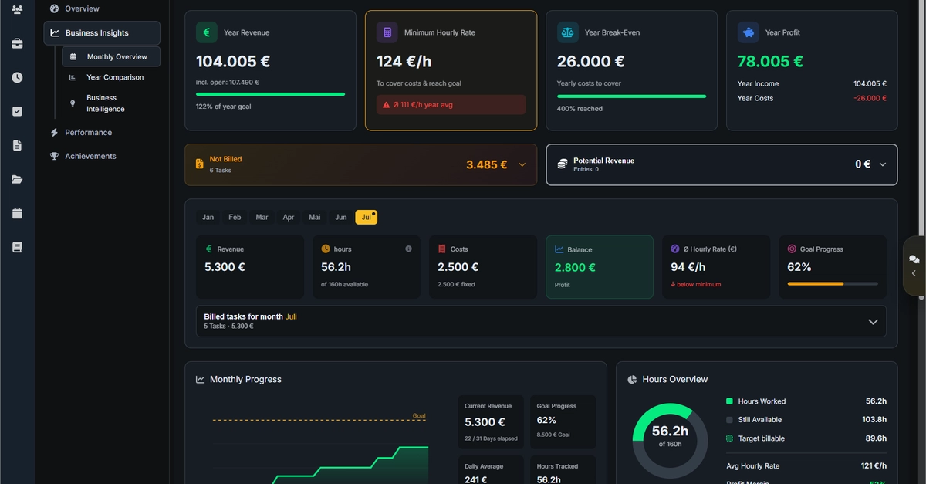Click the invoice icon on Not Billed
926x484 pixels.
click(200, 164)
